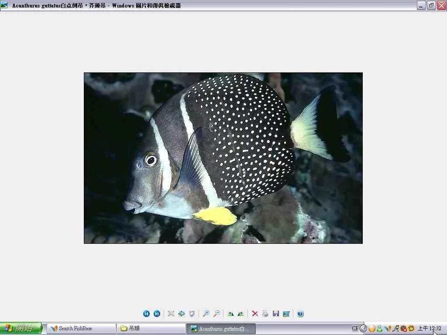Viewport: 447px width, 335px height.
Task: Open the Start menu (開始)
Action: pyautogui.click(x=21, y=328)
